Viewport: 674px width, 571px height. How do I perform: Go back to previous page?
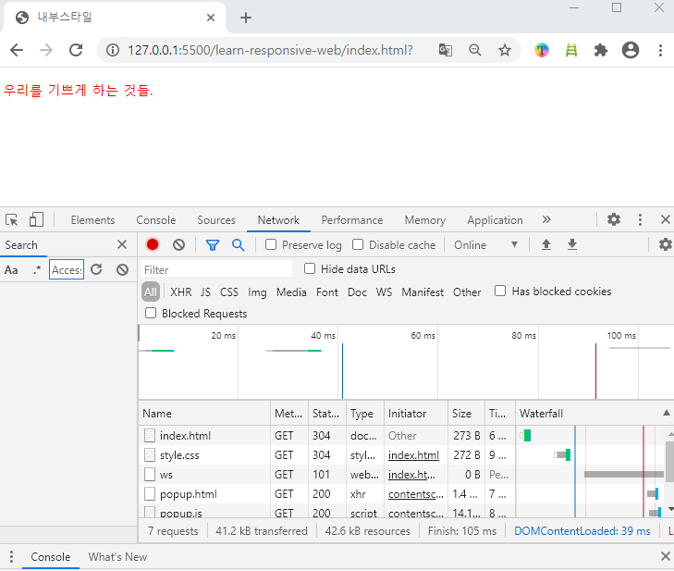pyautogui.click(x=17, y=50)
